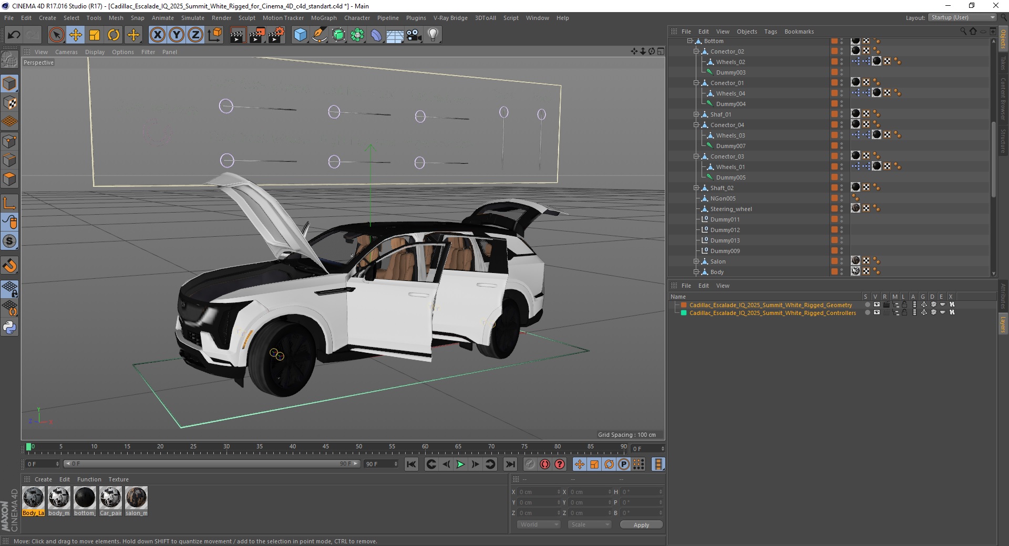Click the Enable Axis icon
This screenshot has height=546, width=1009.
pos(9,203)
